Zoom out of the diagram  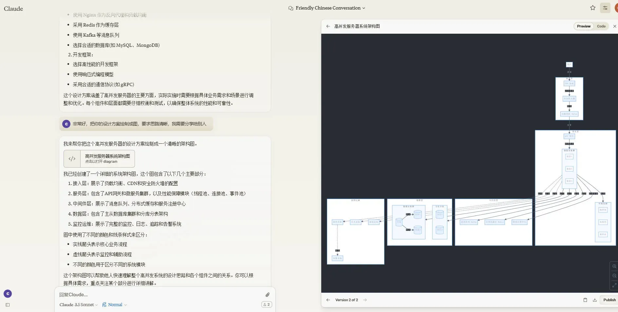point(614,276)
